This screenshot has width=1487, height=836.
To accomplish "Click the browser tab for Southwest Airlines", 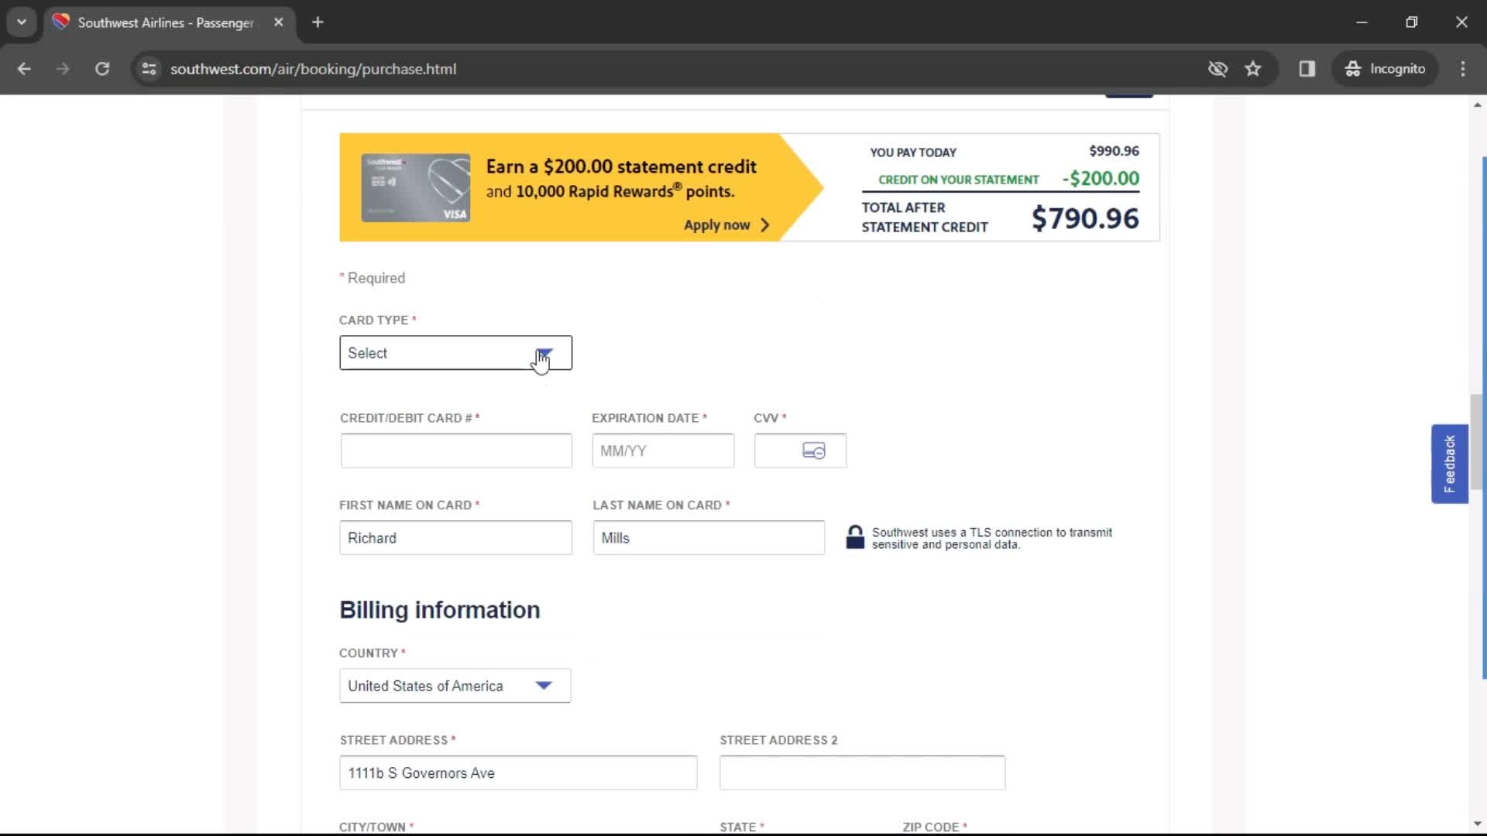I will 170,22.
